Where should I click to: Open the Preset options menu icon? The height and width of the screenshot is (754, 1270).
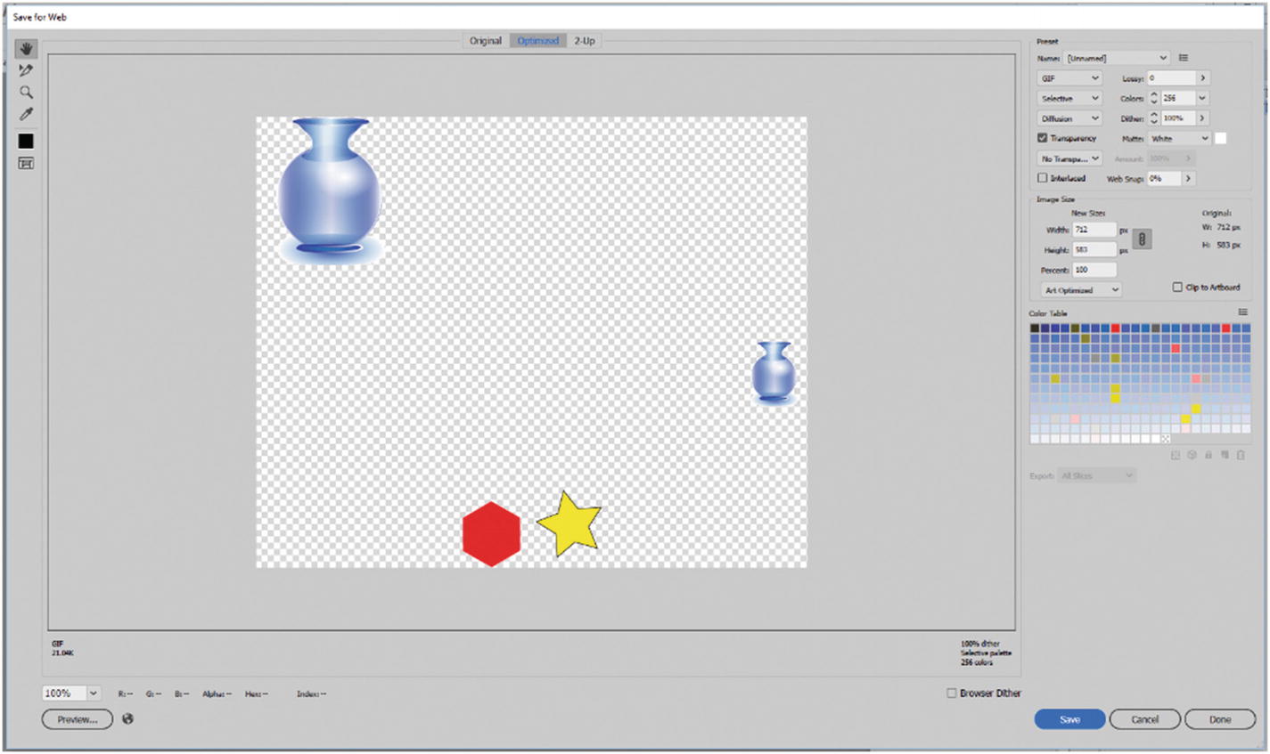coord(1184,58)
